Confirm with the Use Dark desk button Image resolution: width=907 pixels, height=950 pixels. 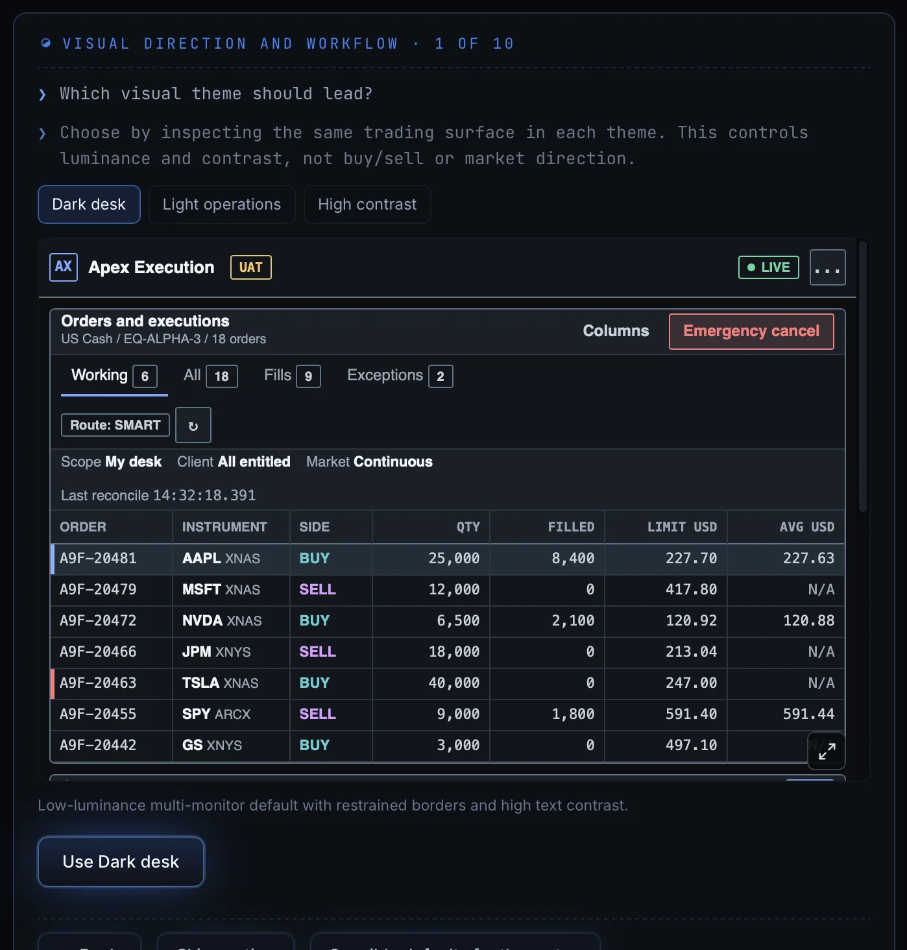[x=121, y=862]
